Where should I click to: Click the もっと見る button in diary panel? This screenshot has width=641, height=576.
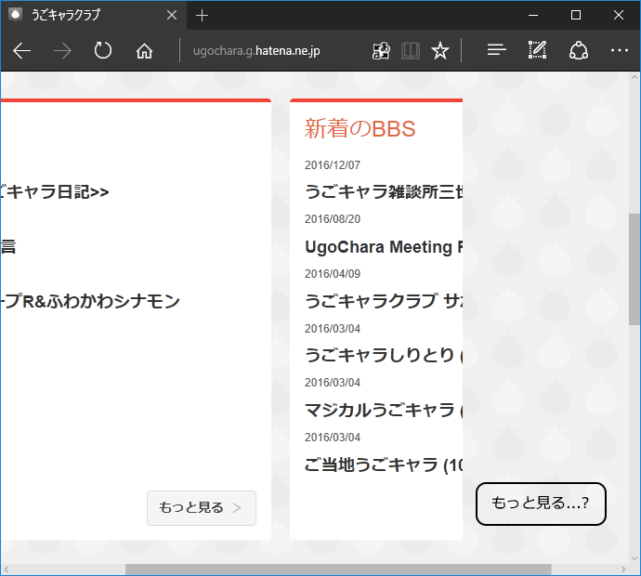(202, 508)
